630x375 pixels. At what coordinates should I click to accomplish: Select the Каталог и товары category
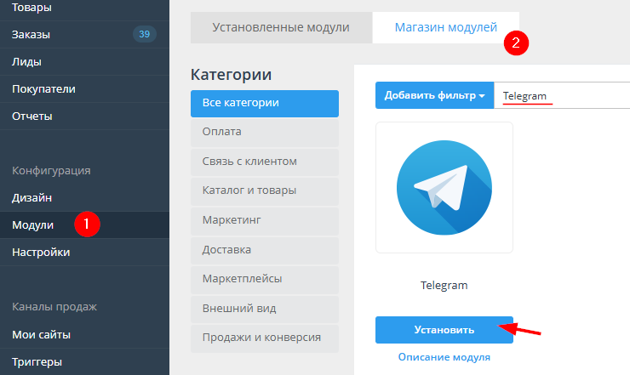pyautogui.click(x=265, y=191)
